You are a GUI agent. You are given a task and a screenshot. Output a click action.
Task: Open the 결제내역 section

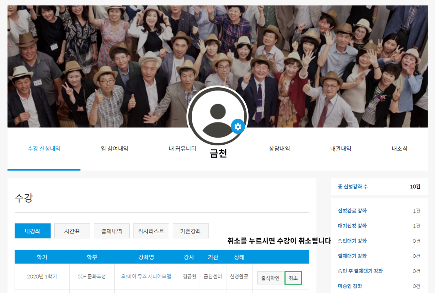click(x=112, y=231)
